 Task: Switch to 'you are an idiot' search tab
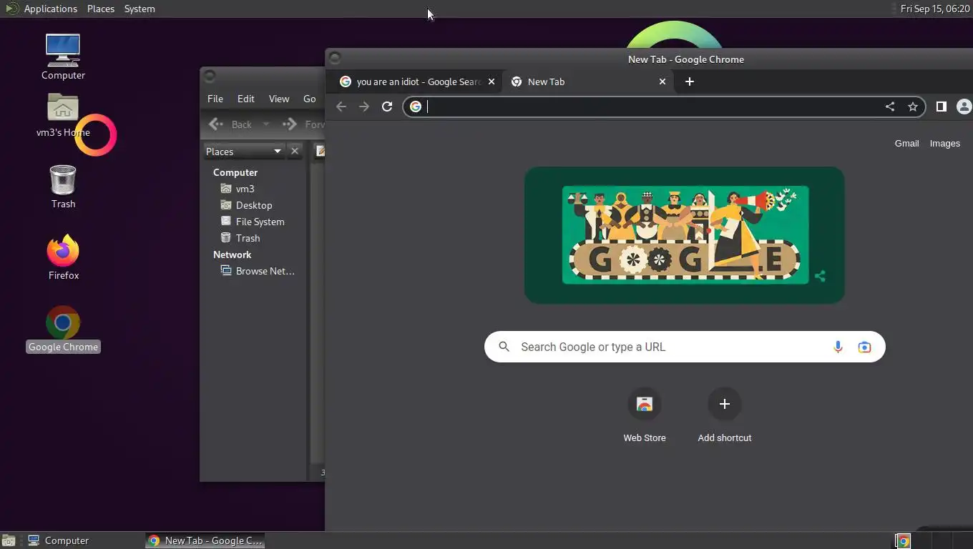point(418,81)
